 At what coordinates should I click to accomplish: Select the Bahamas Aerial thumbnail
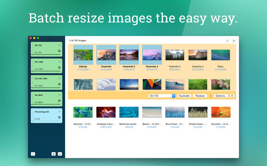[129, 112]
